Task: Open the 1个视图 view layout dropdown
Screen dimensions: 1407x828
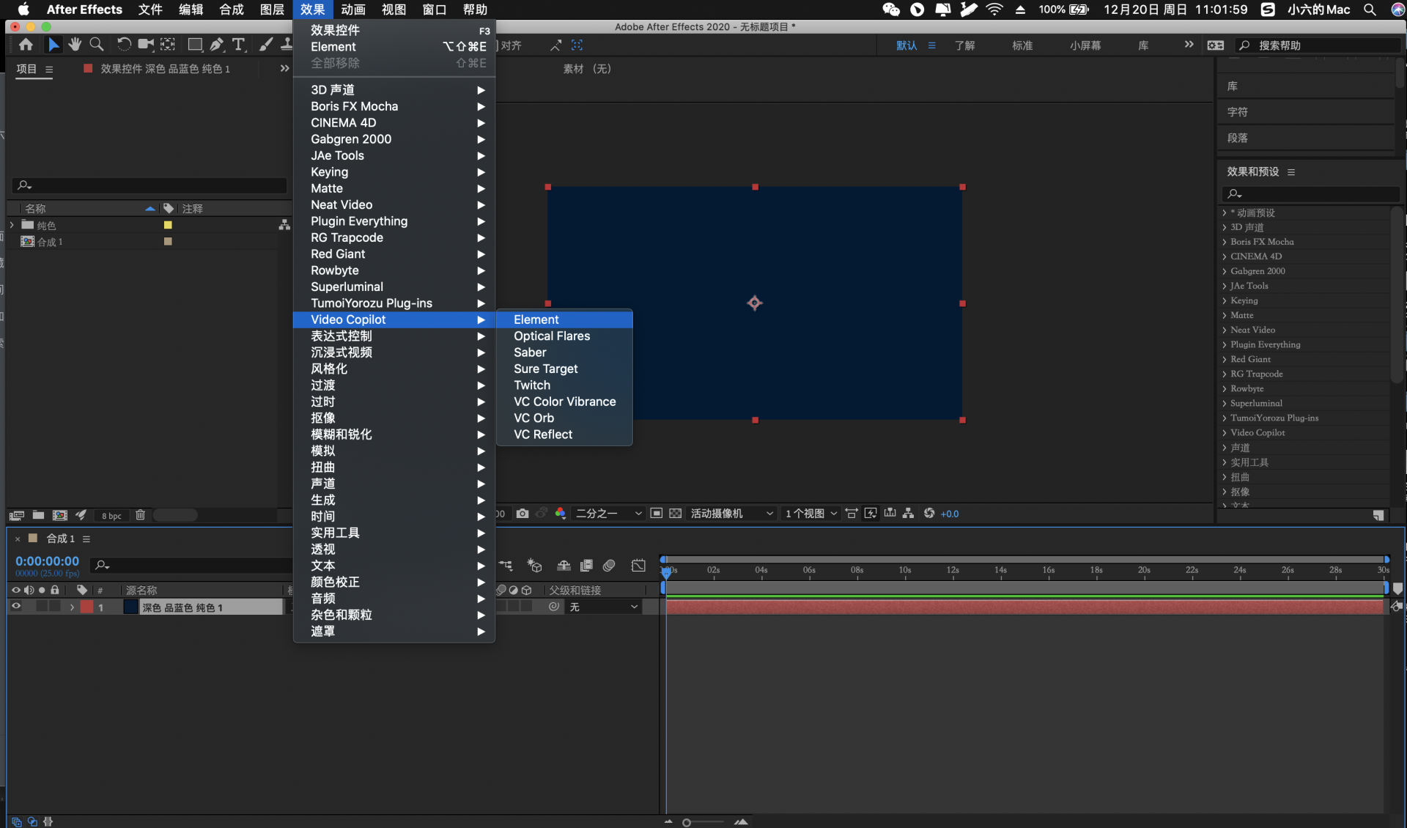Action: click(x=810, y=514)
